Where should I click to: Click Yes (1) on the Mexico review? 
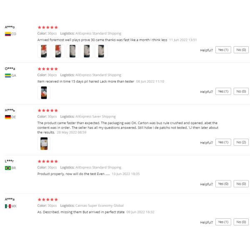pos(223,222)
